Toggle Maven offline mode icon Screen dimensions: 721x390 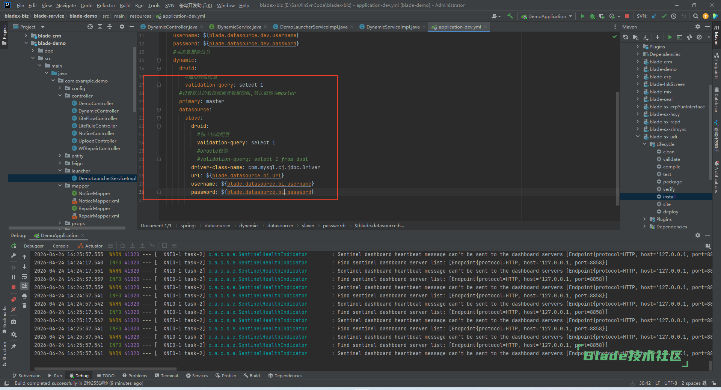689,37
